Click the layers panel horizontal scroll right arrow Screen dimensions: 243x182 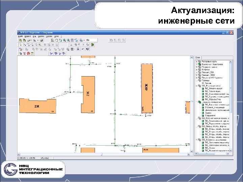coord(228,153)
